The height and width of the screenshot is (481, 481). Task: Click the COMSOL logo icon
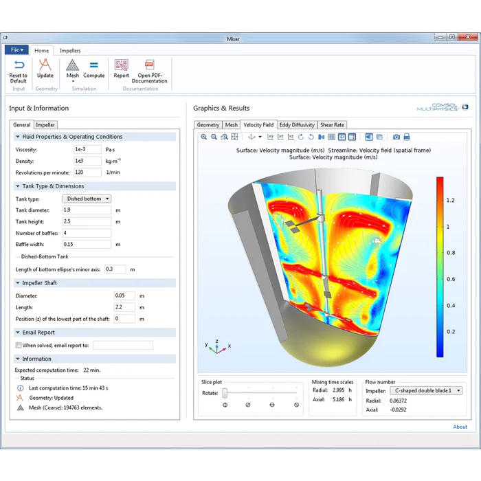[465, 107]
